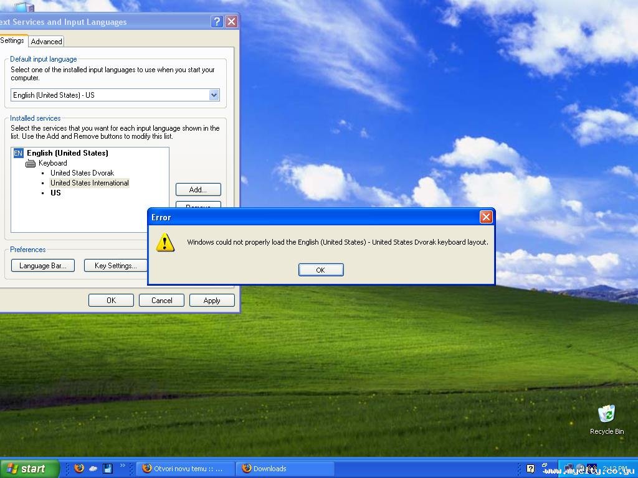Click Cancel in Text Services dialog
Image resolution: width=638 pixels, height=478 pixels.
tap(161, 301)
